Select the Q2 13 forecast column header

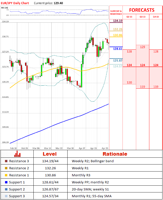click(x=129, y=17)
